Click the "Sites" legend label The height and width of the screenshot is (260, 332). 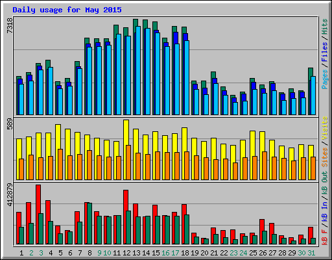click(325, 157)
